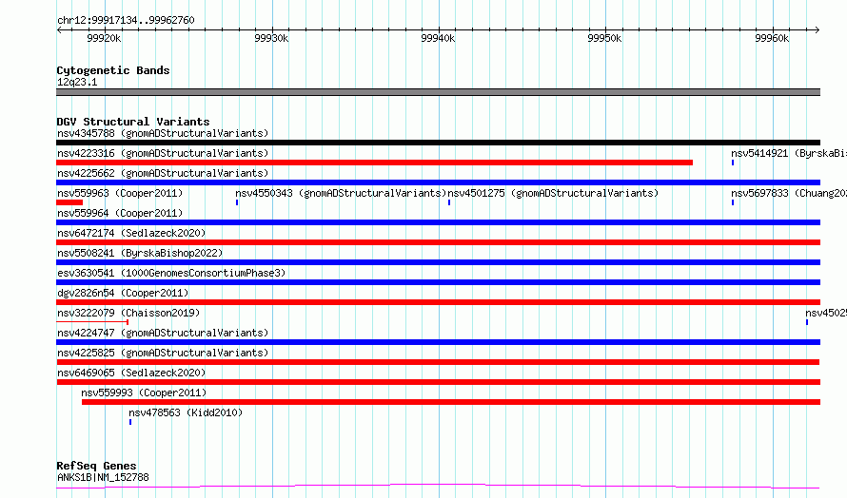This screenshot has width=847, height=498.
Task: Open the esv3630541 blue variant bar
Action: coord(438,282)
